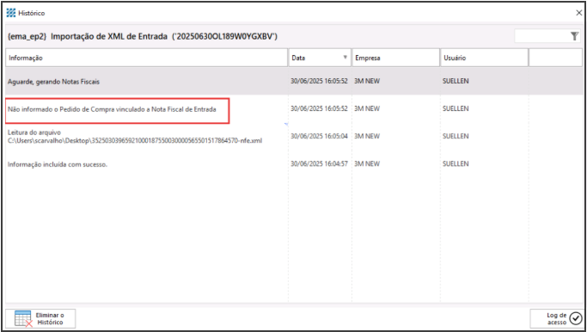This screenshot has width=587, height=332.
Task: Click the Importação de XML de Entrada title
Action: 143,36
